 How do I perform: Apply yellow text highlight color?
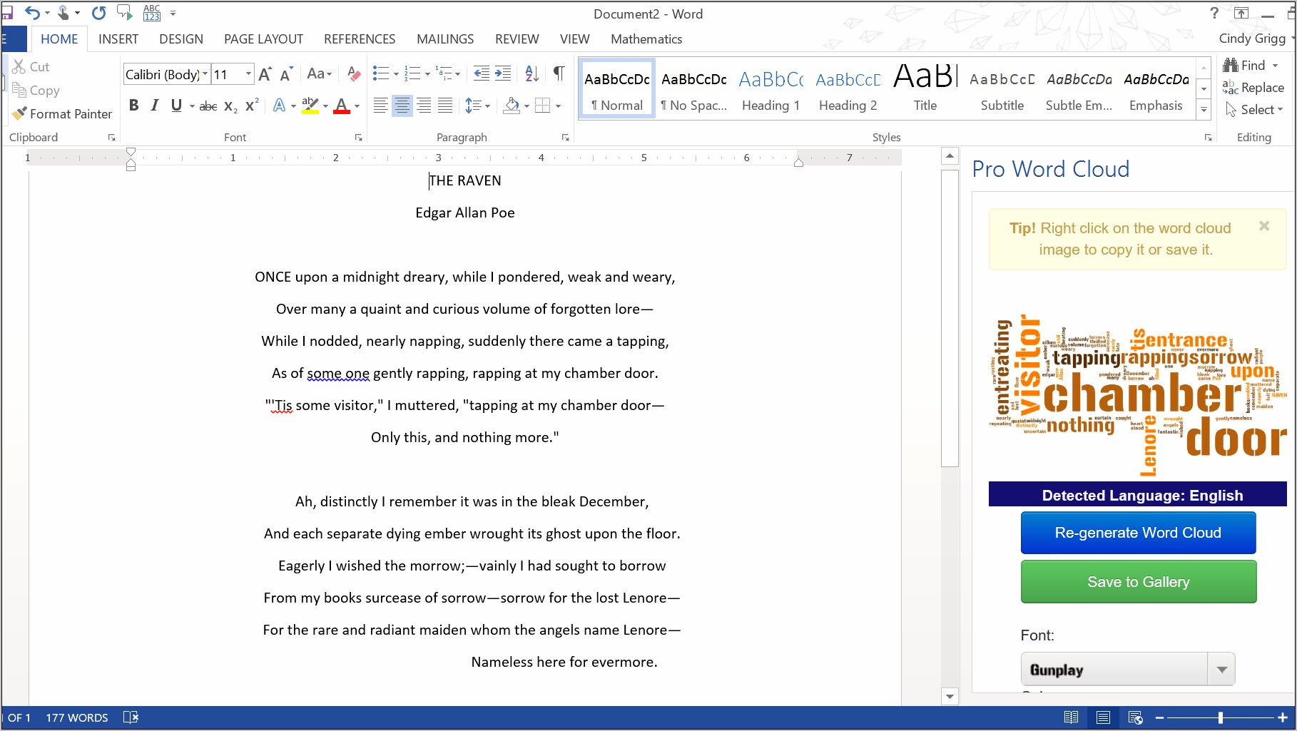tap(310, 106)
